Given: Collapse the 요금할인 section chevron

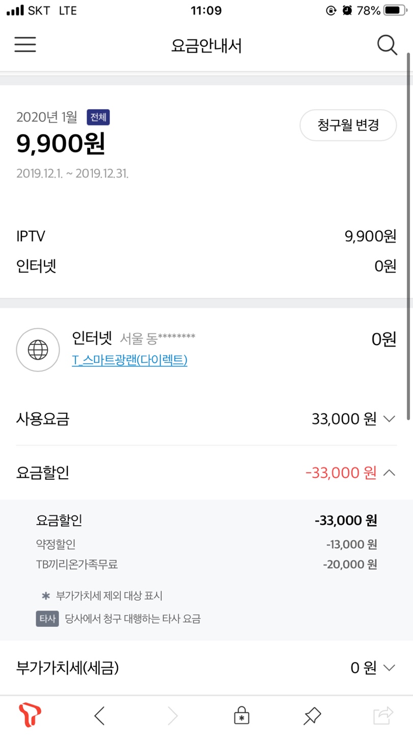Looking at the screenshot, I should pyautogui.click(x=389, y=473).
